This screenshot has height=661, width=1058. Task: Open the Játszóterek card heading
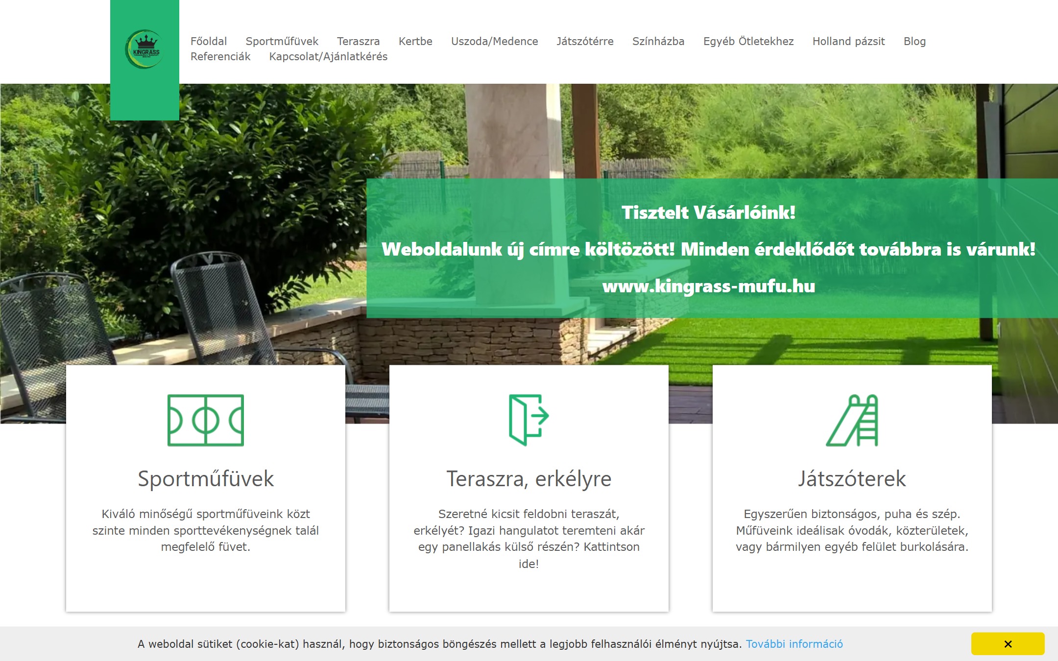852,478
